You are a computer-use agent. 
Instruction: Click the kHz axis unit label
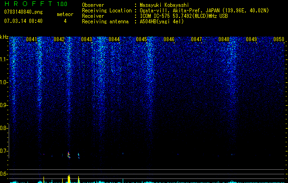pos(4,37)
